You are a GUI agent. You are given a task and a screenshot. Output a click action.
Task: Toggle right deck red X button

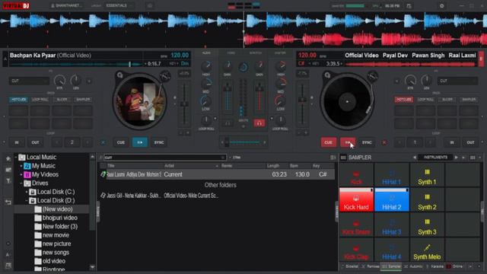(384, 142)
